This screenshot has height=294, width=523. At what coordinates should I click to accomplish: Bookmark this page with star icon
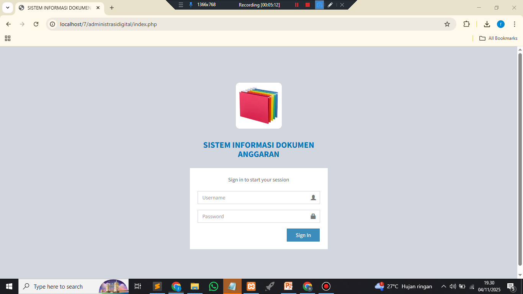(x=447, y=24)
